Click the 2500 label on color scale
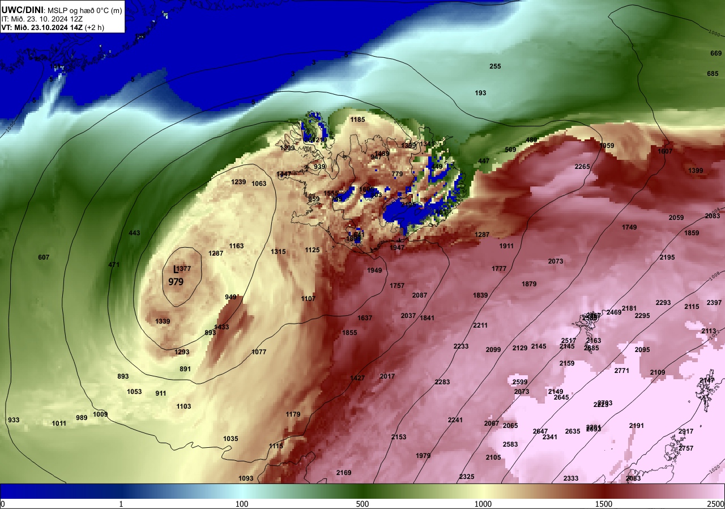Image resolution: width=725 pixels, height=509 pixels. [716, 504]
